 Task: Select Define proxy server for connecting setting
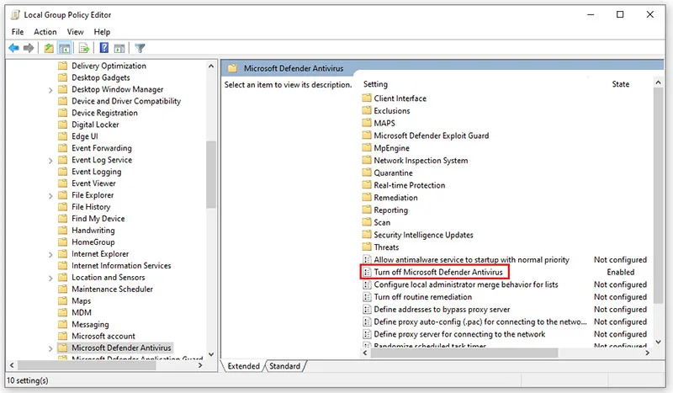click(459, 334)
